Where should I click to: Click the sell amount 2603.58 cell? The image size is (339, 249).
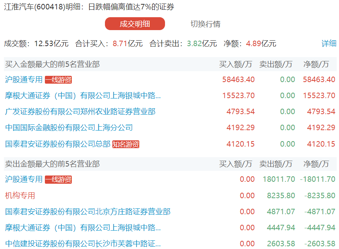pos(281,244)
